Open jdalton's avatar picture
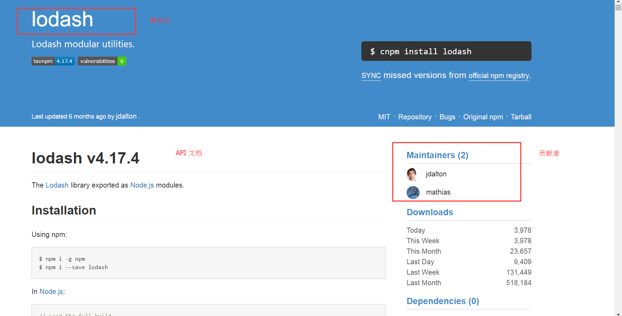Viewport: 622px width, 316px height. click(x=413, y=174)
